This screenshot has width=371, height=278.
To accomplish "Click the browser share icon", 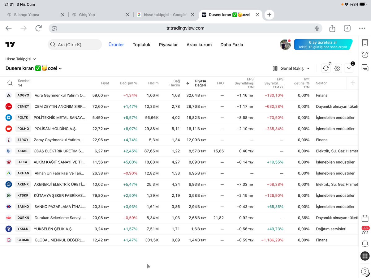I will click(x=332, y=28).
